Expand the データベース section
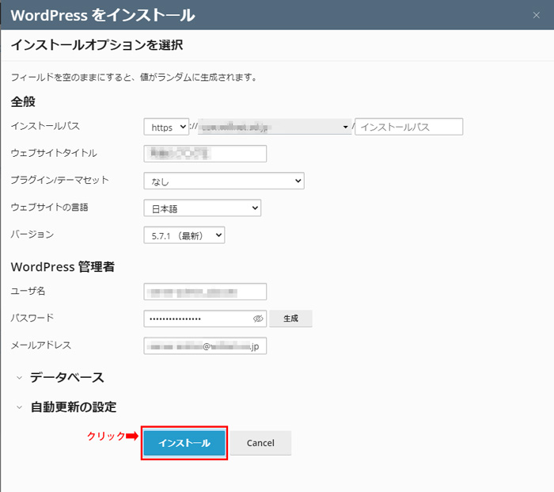Viewport: 554px width, 492px height. coord(60,377)
